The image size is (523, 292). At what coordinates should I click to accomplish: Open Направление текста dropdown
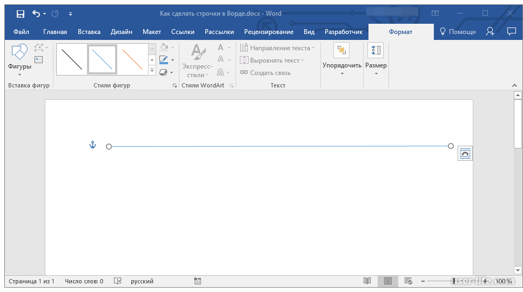[x=277, y=48]
